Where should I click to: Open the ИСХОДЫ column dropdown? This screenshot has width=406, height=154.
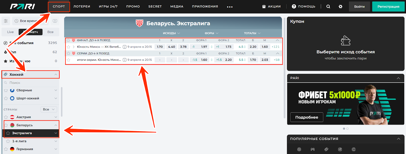point(172,33)
